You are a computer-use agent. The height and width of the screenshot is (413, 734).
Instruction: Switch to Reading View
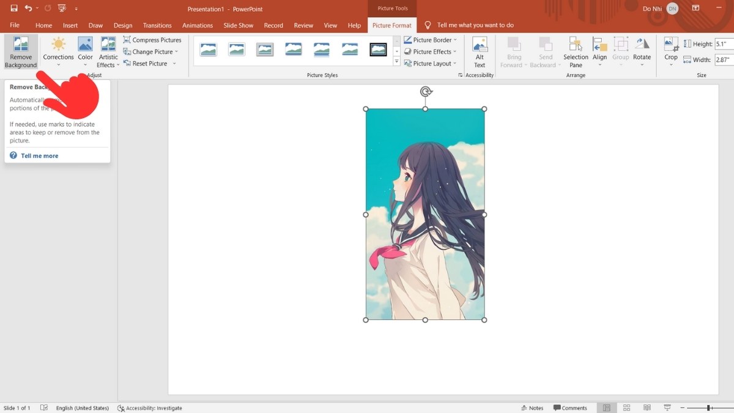pos(647,408)
